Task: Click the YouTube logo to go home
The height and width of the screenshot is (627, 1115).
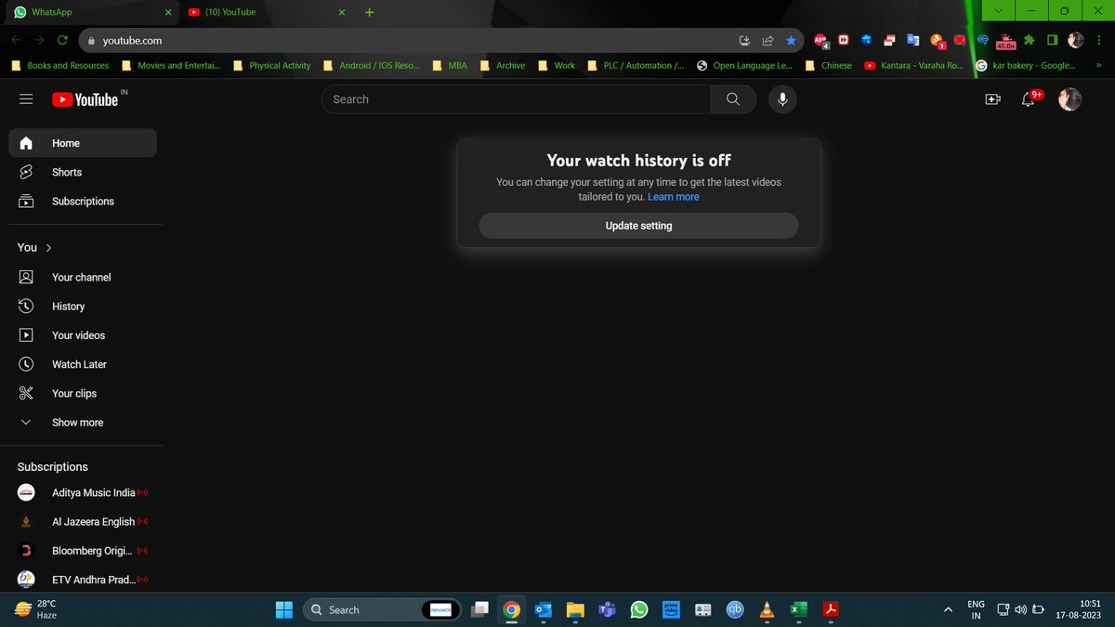Action: tap(84, 98)
